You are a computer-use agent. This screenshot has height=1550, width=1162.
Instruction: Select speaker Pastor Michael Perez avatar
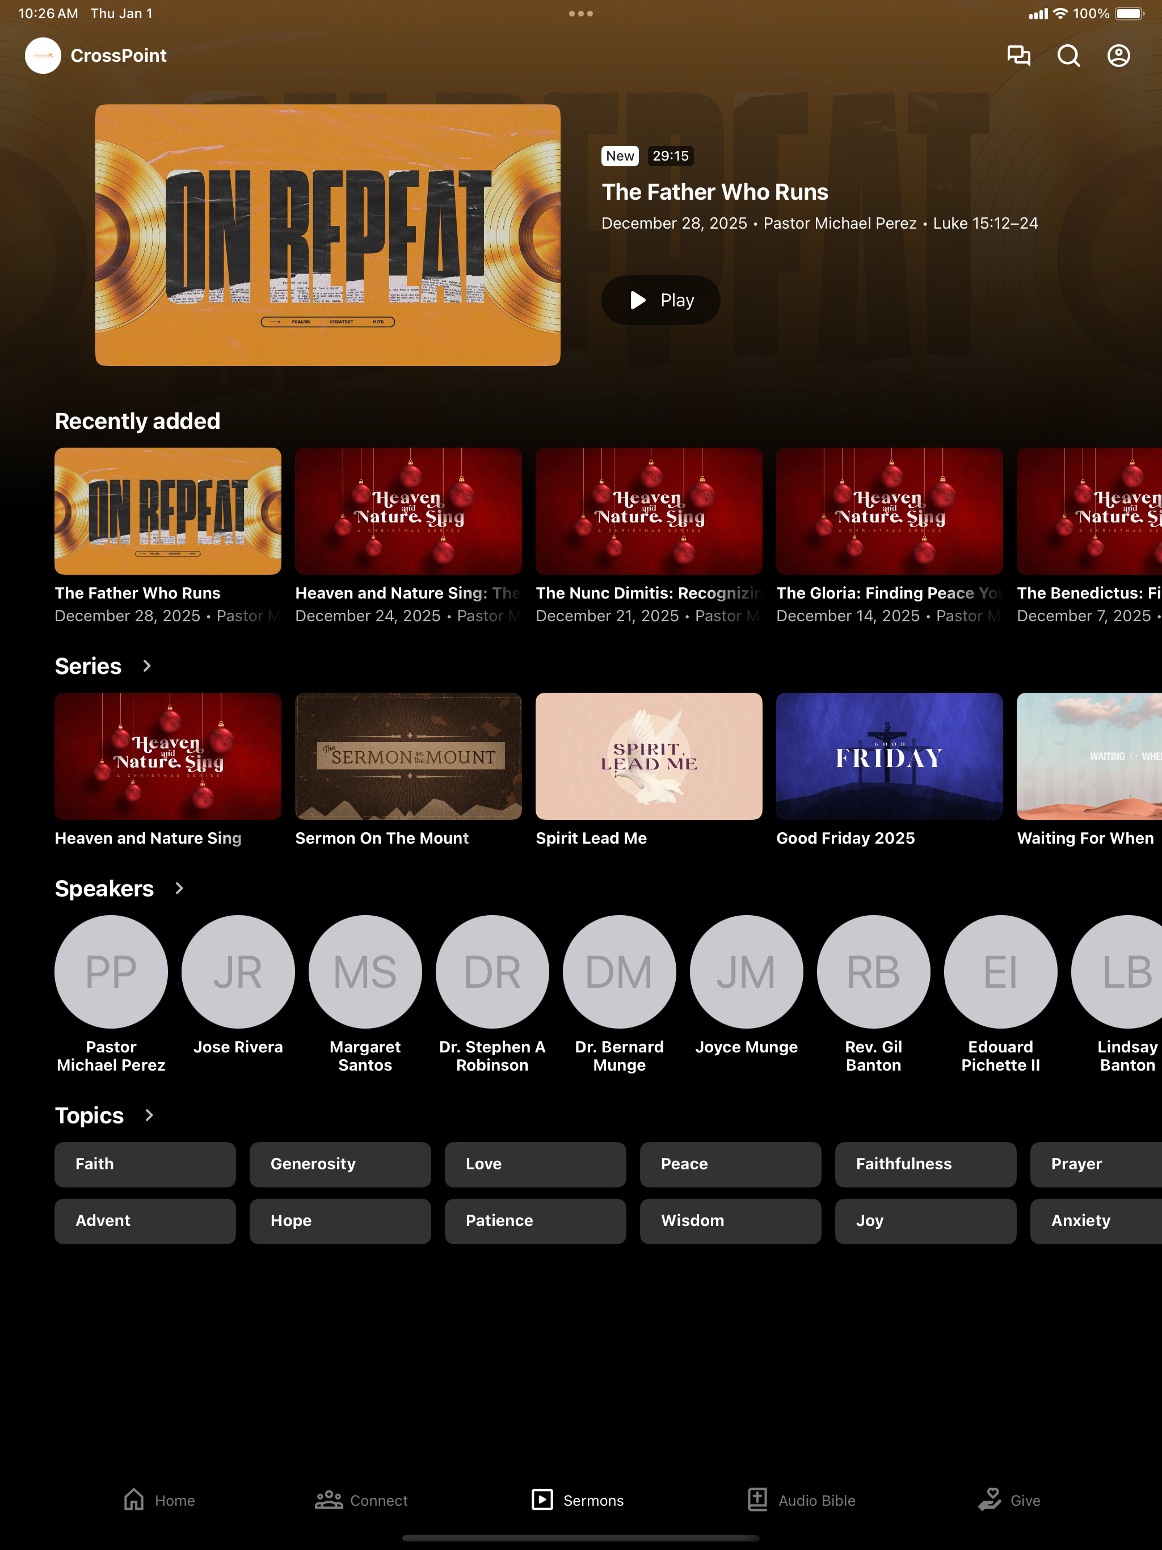(x=111, y=971)
